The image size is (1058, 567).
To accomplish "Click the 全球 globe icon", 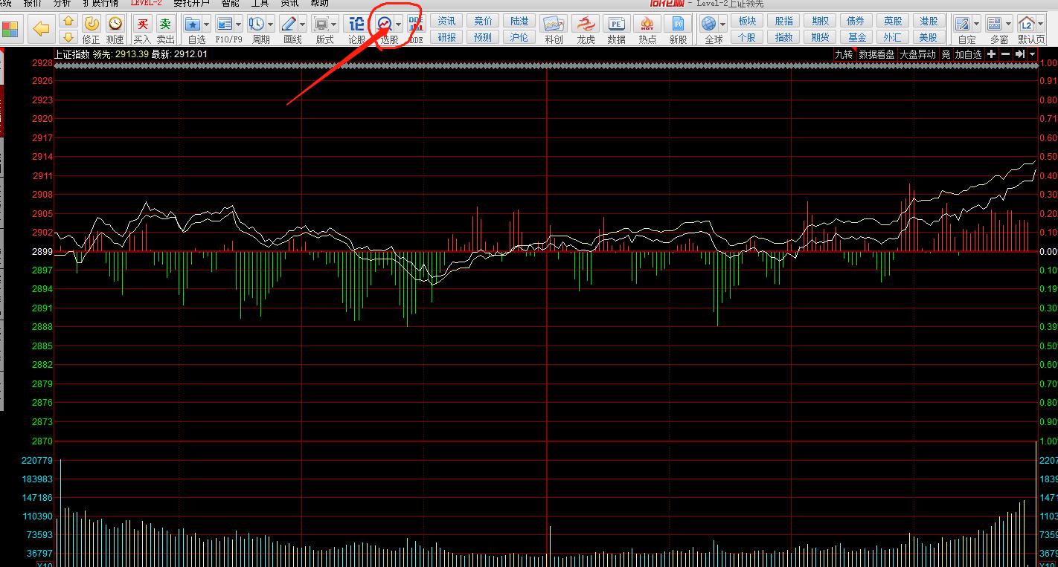I will [x=708, y=24].
